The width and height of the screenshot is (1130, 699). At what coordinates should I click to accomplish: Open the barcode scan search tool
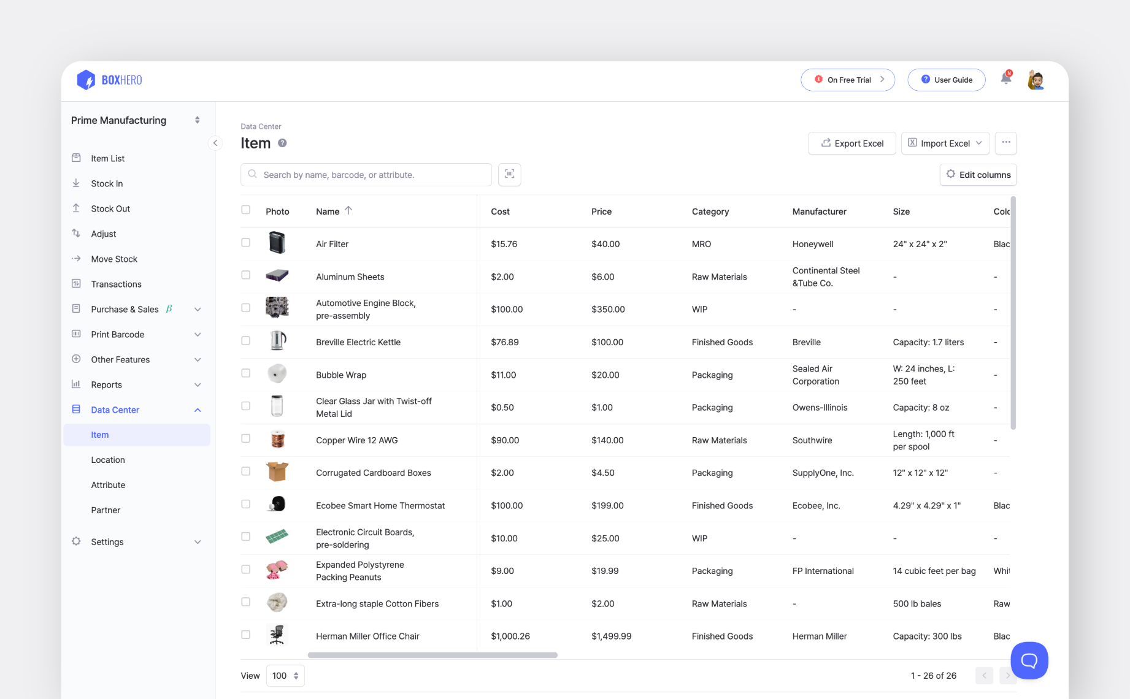pos(509,174)
